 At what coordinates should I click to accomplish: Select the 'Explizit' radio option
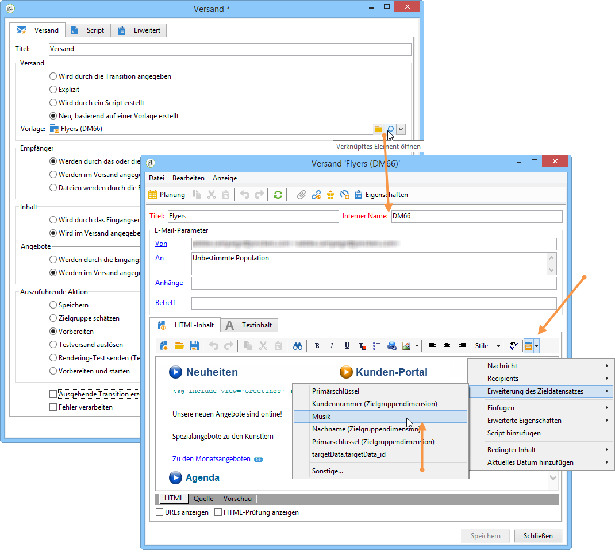pos(53,90)
